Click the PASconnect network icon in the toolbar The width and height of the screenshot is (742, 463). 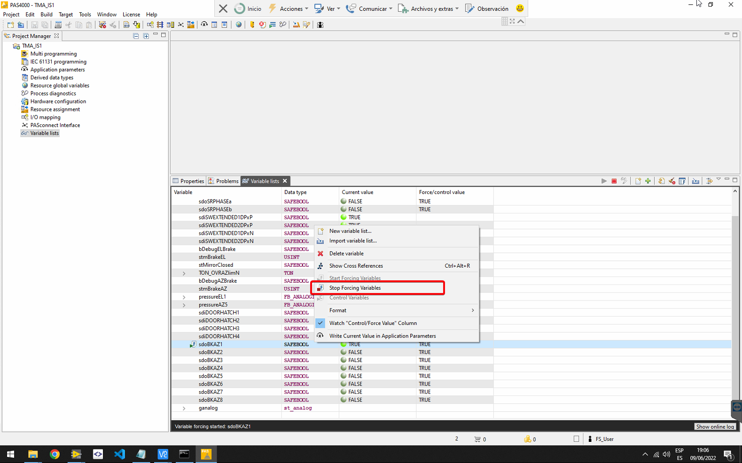pyautogui.click(x=180, y=24)
